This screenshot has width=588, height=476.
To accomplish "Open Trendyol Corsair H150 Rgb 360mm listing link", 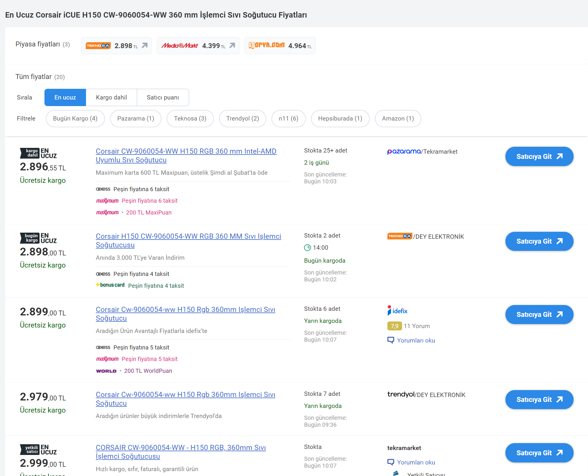I will pyautogui.click(x=185, y=399).
